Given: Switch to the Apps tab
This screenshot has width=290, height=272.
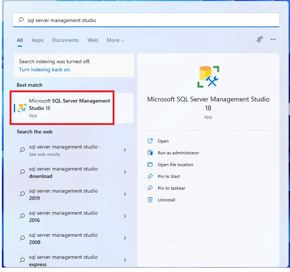Looking at the screenshot, I should [x=38, y=40].
